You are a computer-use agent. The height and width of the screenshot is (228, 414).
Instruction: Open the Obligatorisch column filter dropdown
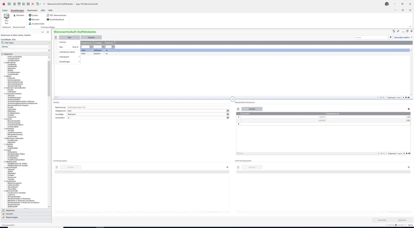(91, 47)
